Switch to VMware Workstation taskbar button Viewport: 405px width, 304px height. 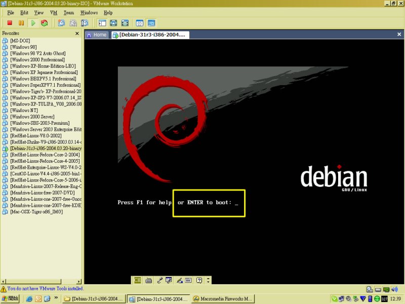(158, 299)
